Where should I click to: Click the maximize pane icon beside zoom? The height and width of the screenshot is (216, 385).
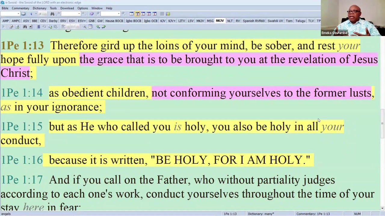click(90, 27)
